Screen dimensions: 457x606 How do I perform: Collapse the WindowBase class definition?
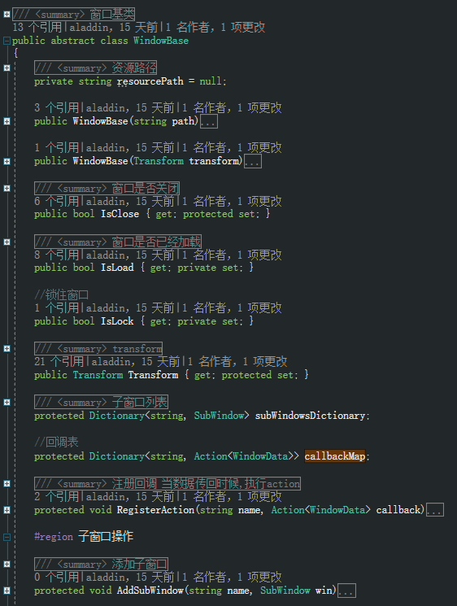tap(7, 41)
